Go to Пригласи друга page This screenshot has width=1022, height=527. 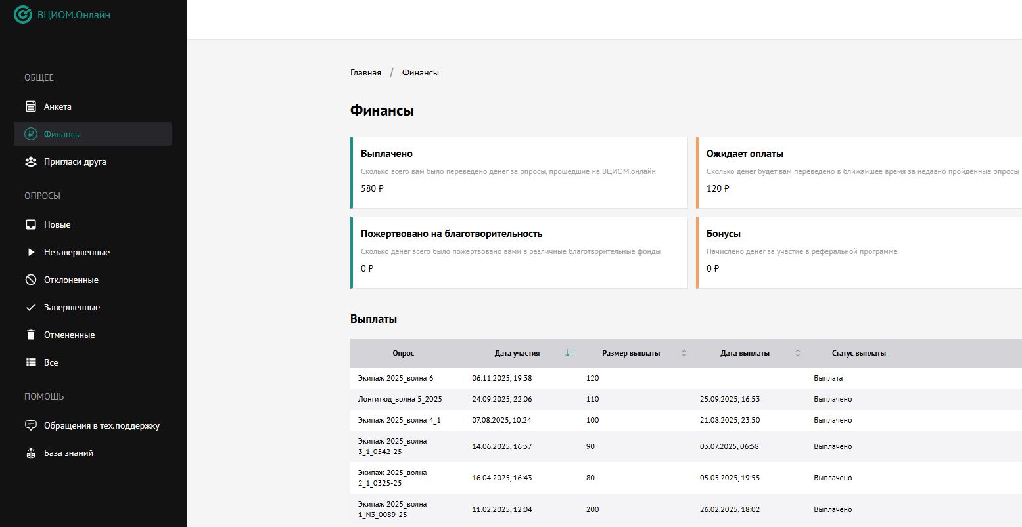93,161
